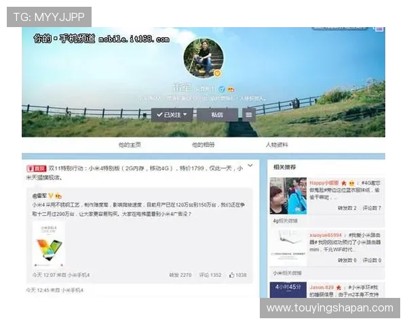Click 转发 2270 repost count
407x325 pixels.
pyautogui.click(x=180, y=275)
